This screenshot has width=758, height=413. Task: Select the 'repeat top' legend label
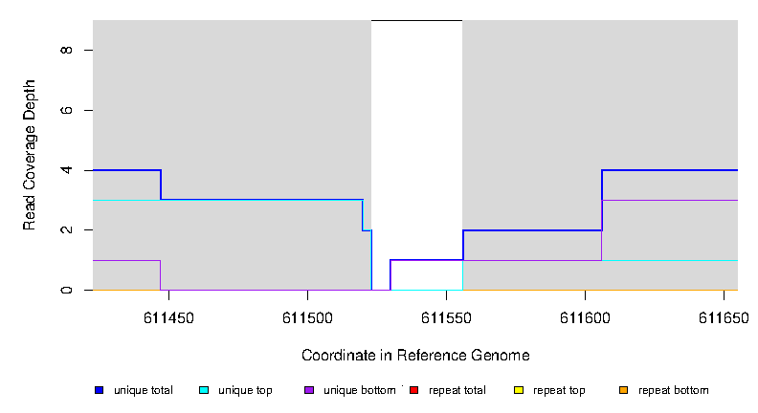pos(560,390)
